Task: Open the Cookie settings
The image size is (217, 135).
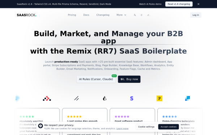Action: coord(146,127)
